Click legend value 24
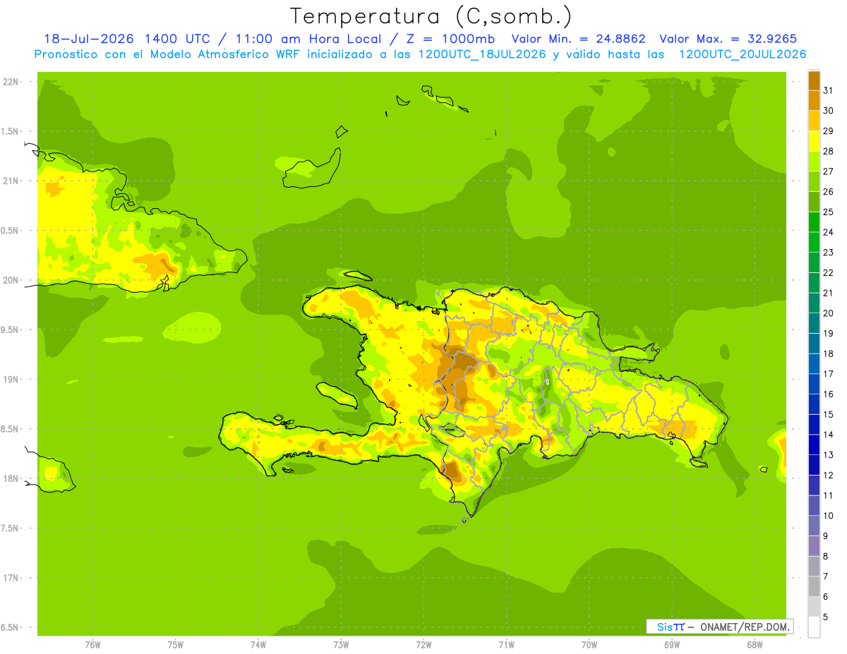The image size is (847, 654). 829,232
